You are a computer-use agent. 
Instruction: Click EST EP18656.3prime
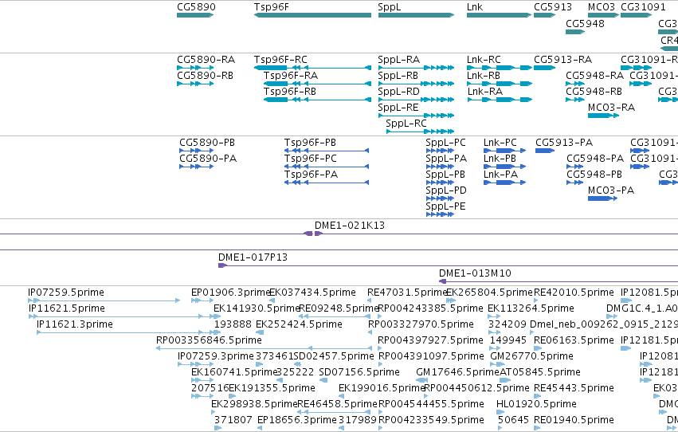(260, 428)
